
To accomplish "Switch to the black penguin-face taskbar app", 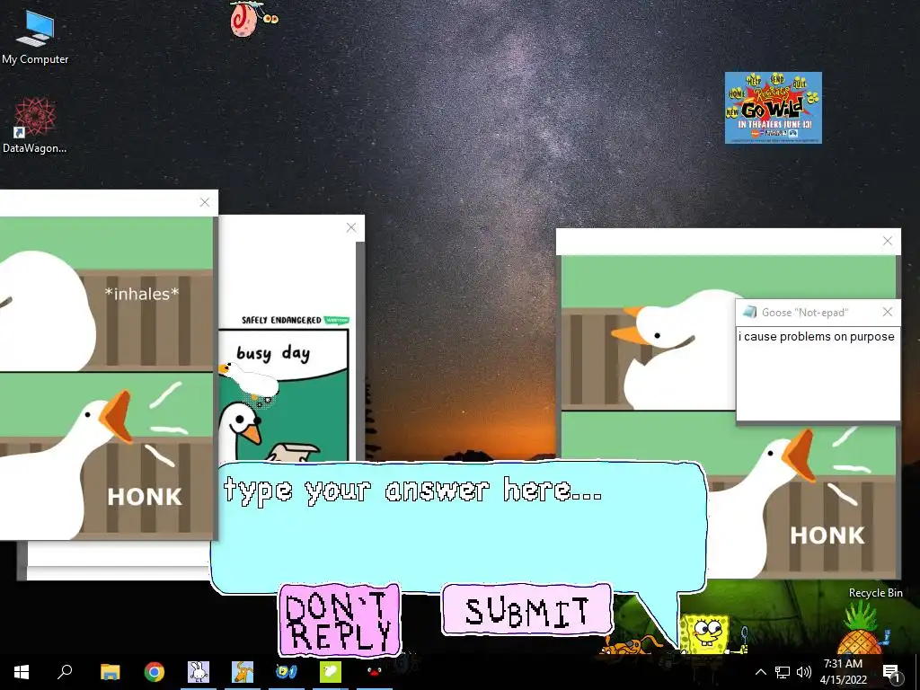I will point(375,672).
